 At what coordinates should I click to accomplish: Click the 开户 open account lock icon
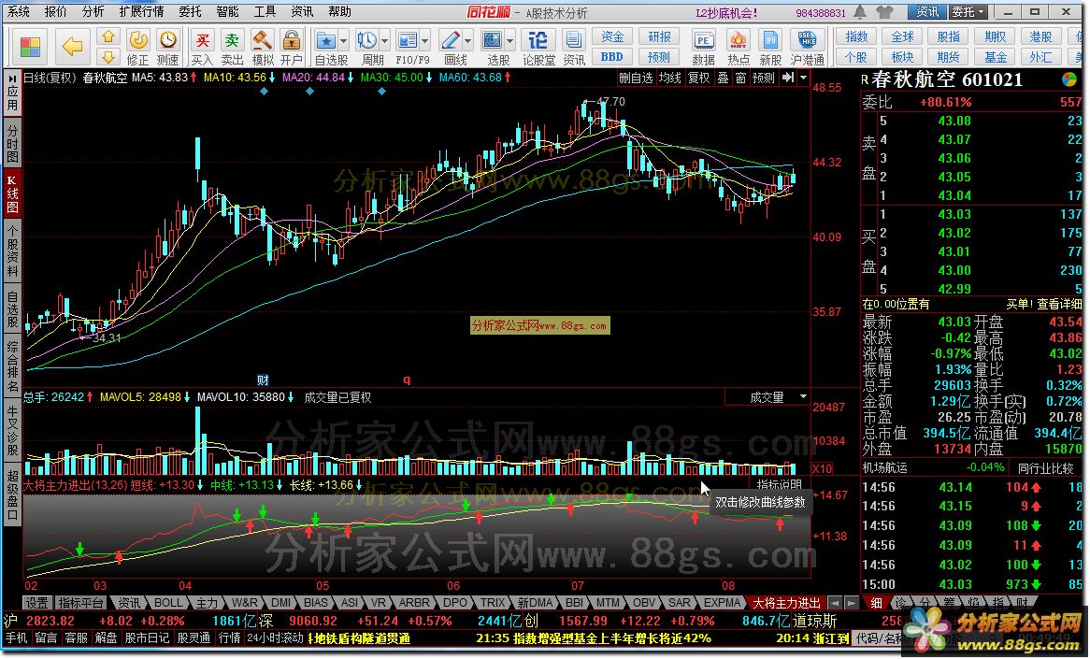click(x=292, y=48)
